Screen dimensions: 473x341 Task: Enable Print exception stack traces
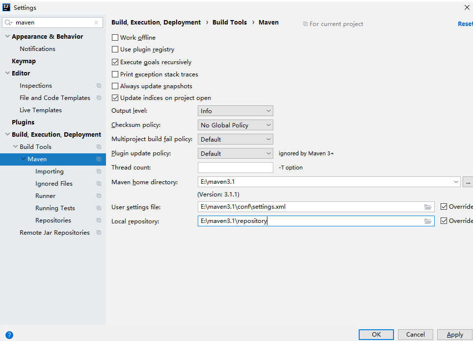[x=115, y=74]
